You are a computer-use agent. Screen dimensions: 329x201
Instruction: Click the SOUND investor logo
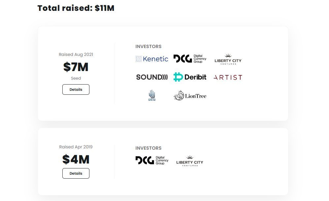pyautogui.click(x=152, y=77)
